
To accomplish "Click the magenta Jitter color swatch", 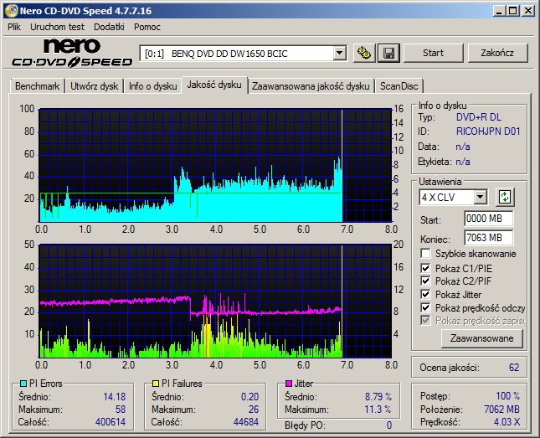I will [x=289, y=384].
